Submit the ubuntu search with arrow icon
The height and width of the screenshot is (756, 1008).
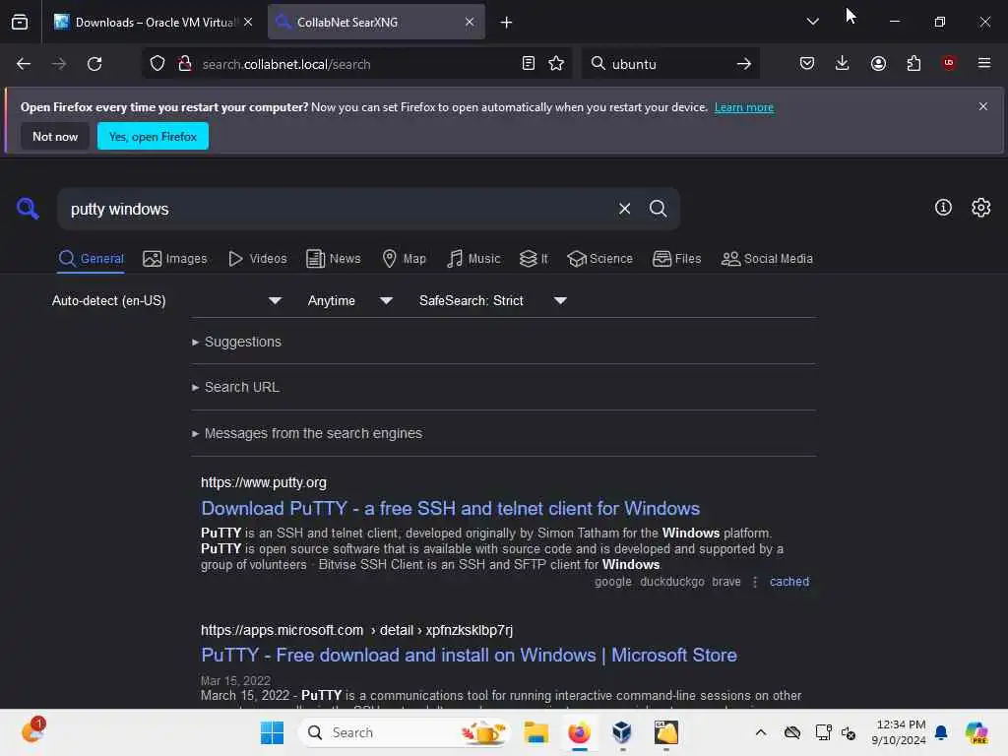(744, 64)
